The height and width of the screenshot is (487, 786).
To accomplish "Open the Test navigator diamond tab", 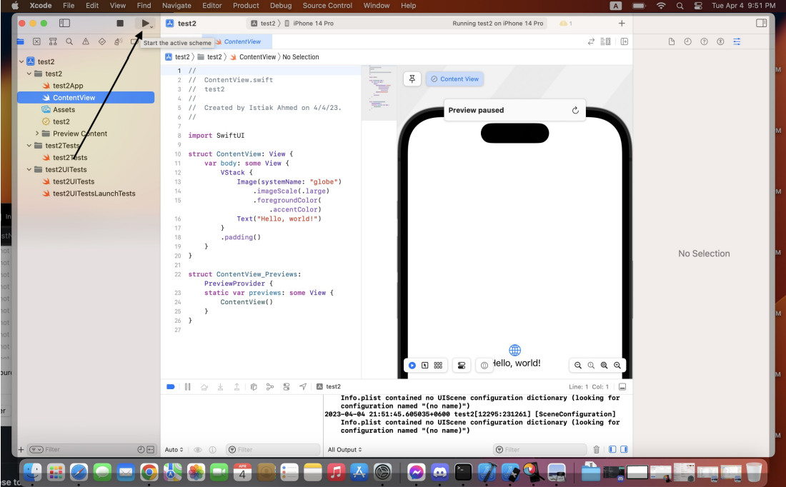I will (x=102, y=41).
